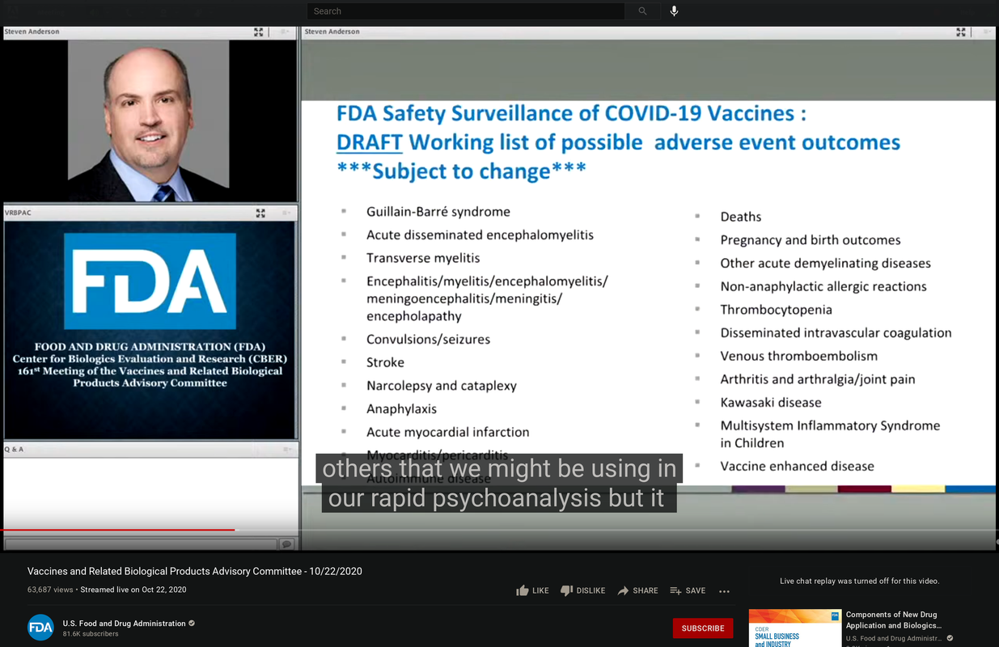Click 'Narcolepsy and cataplexy' list item

(x=442, y=386)
